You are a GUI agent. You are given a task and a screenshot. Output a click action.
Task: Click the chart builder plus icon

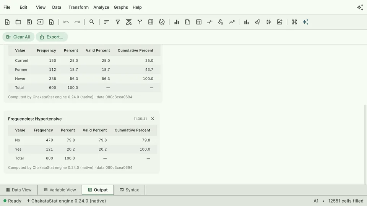pyautogui.click(x=280, y=22)
